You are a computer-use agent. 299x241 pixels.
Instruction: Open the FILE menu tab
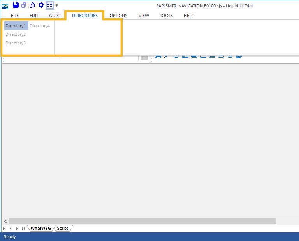(15, 16)
